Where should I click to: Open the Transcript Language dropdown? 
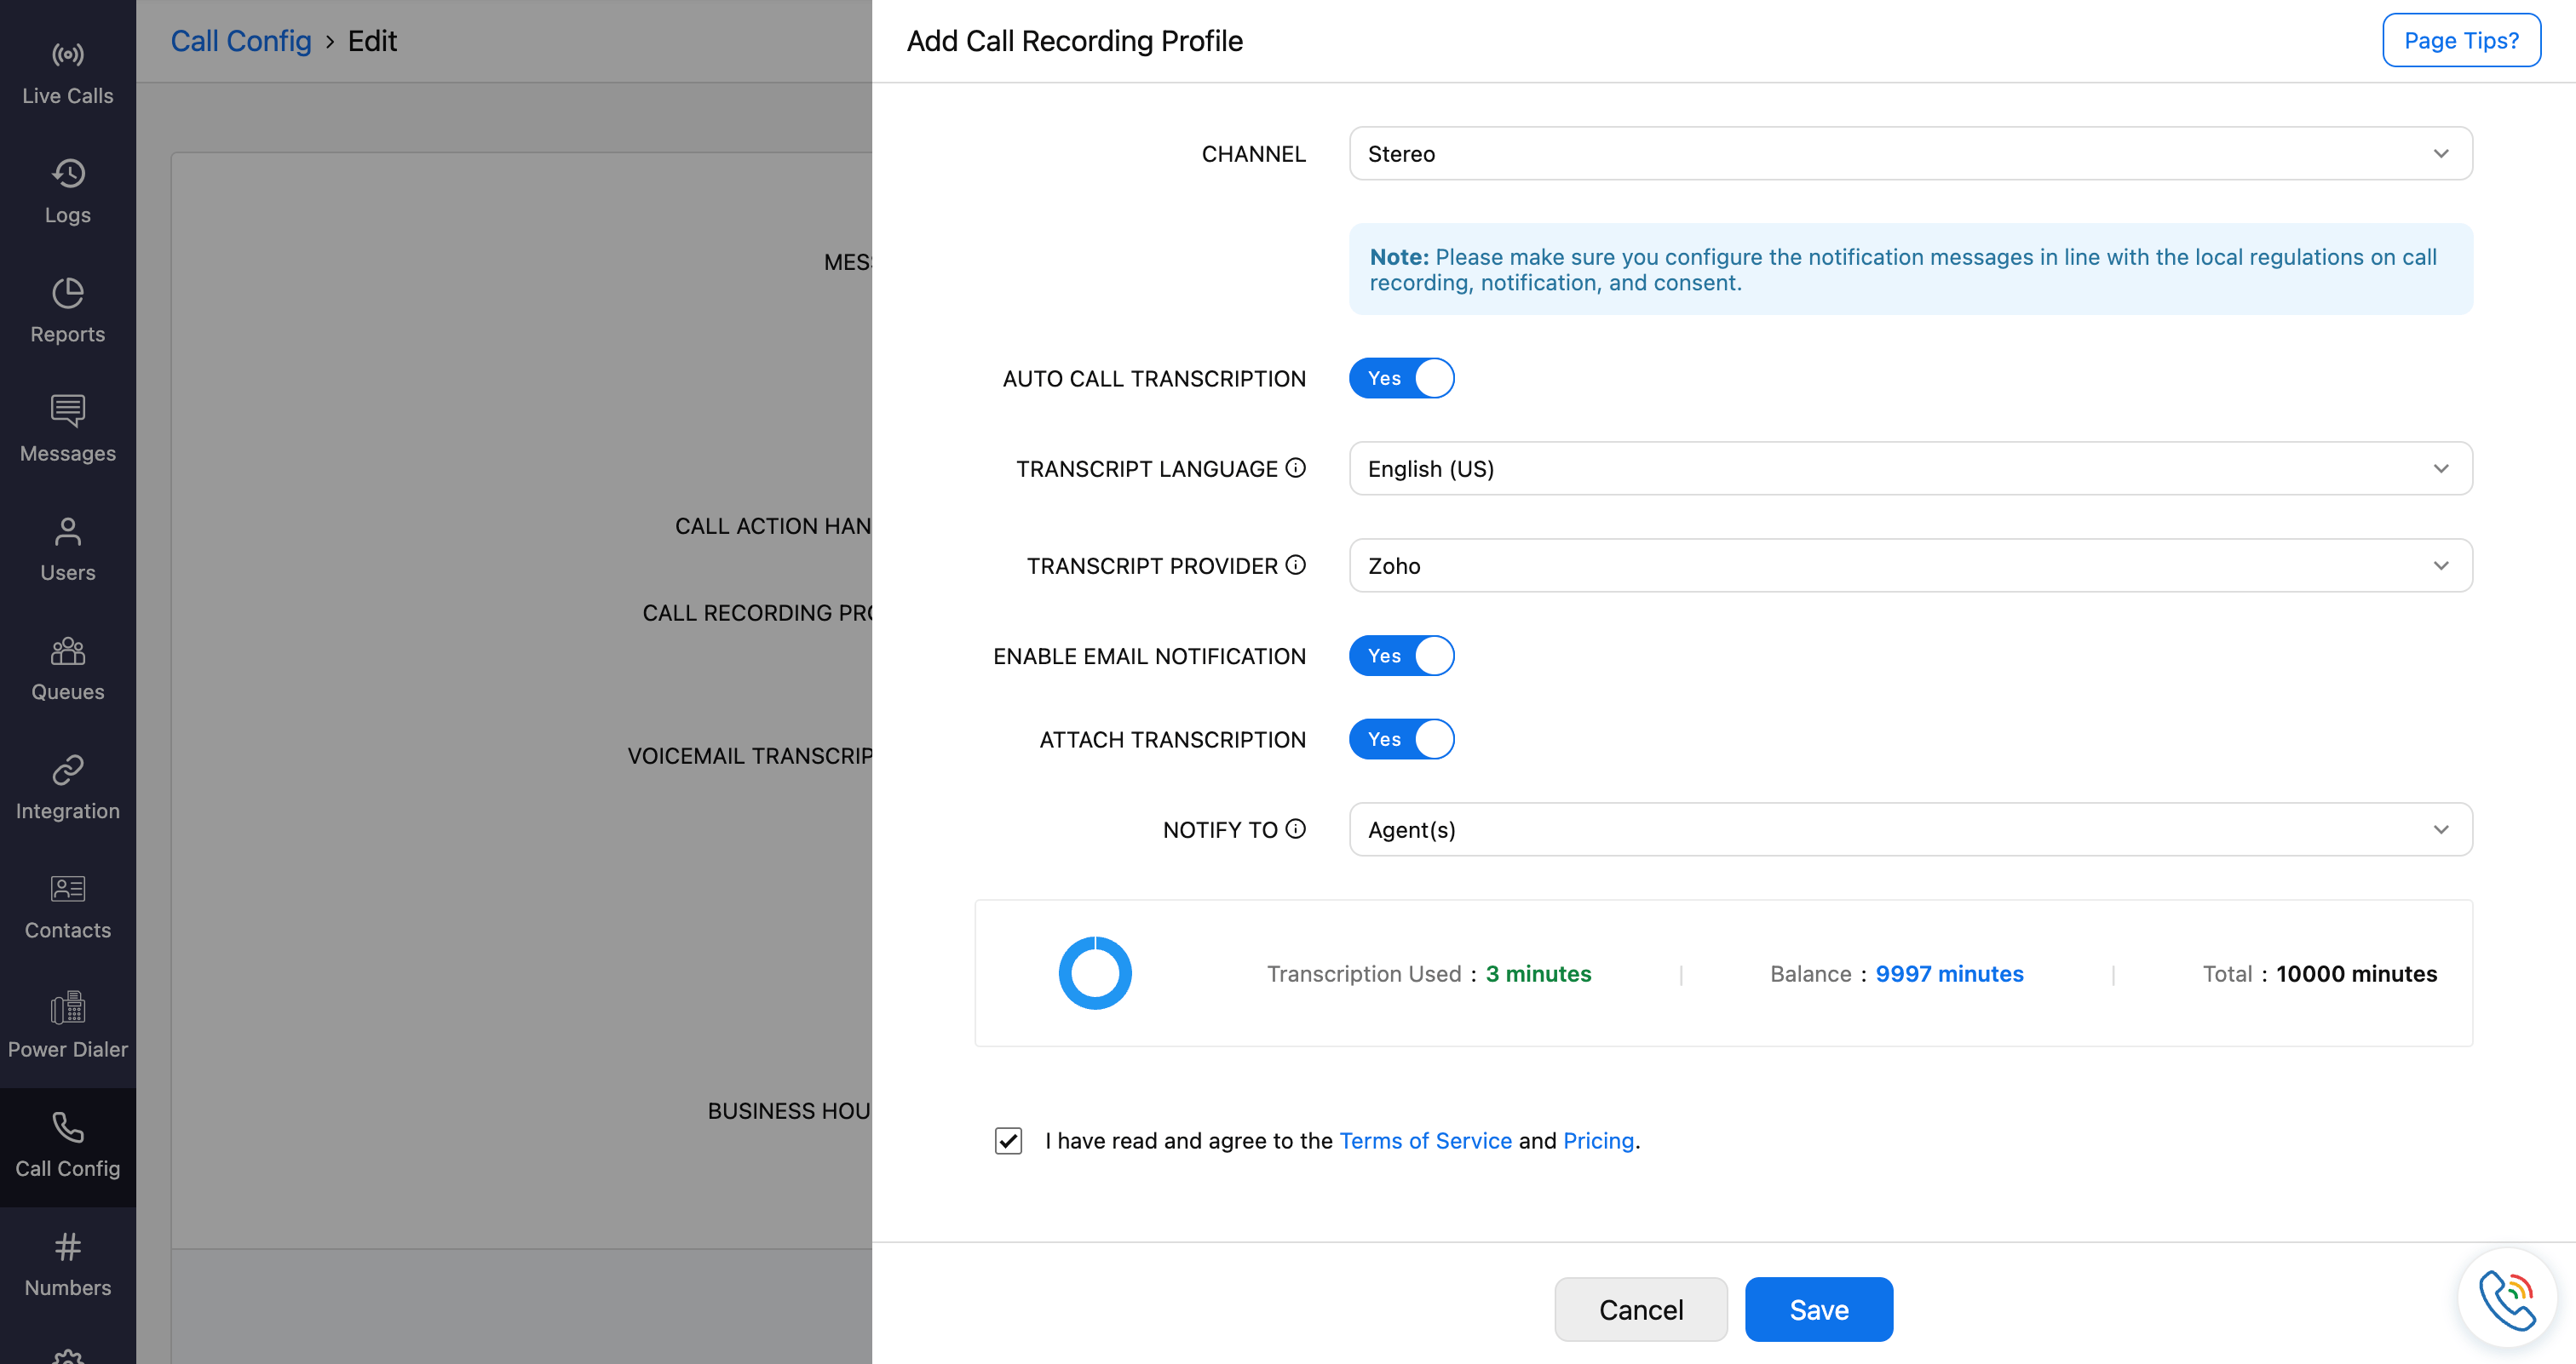click(x=1910, y=468)
